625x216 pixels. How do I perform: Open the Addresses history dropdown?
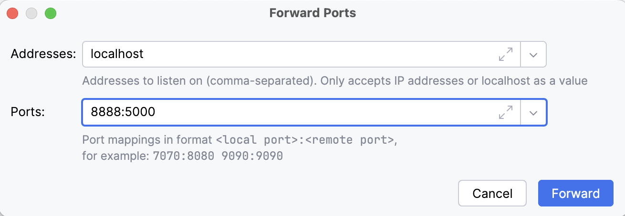[533, 54]
